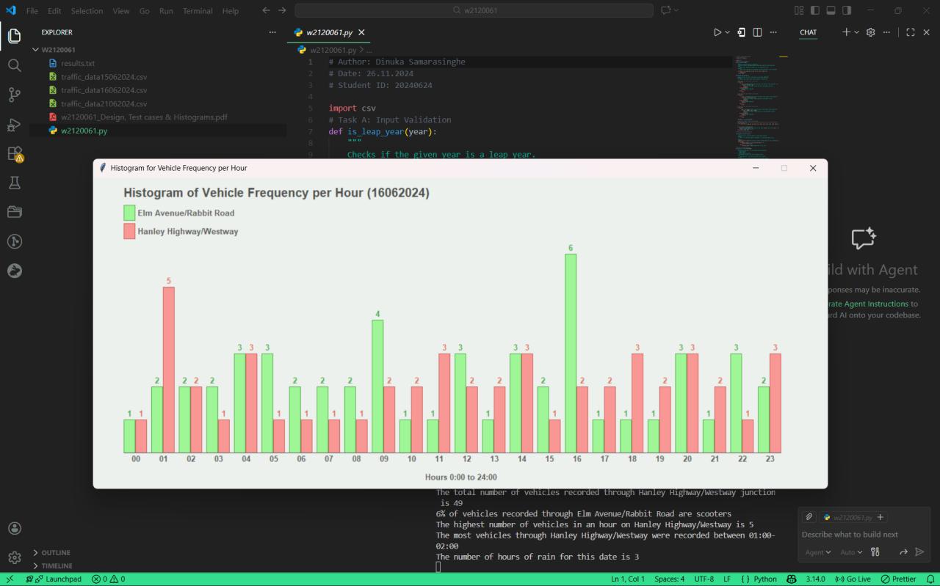The width and height of the screenshot is (940, 586).
Task: Open the chat settings gear
Action: tap(871, 32)
